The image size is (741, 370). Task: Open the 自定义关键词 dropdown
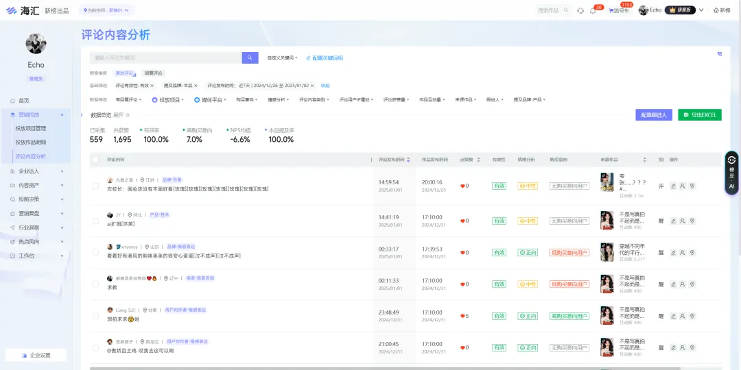tap(282, 58)
